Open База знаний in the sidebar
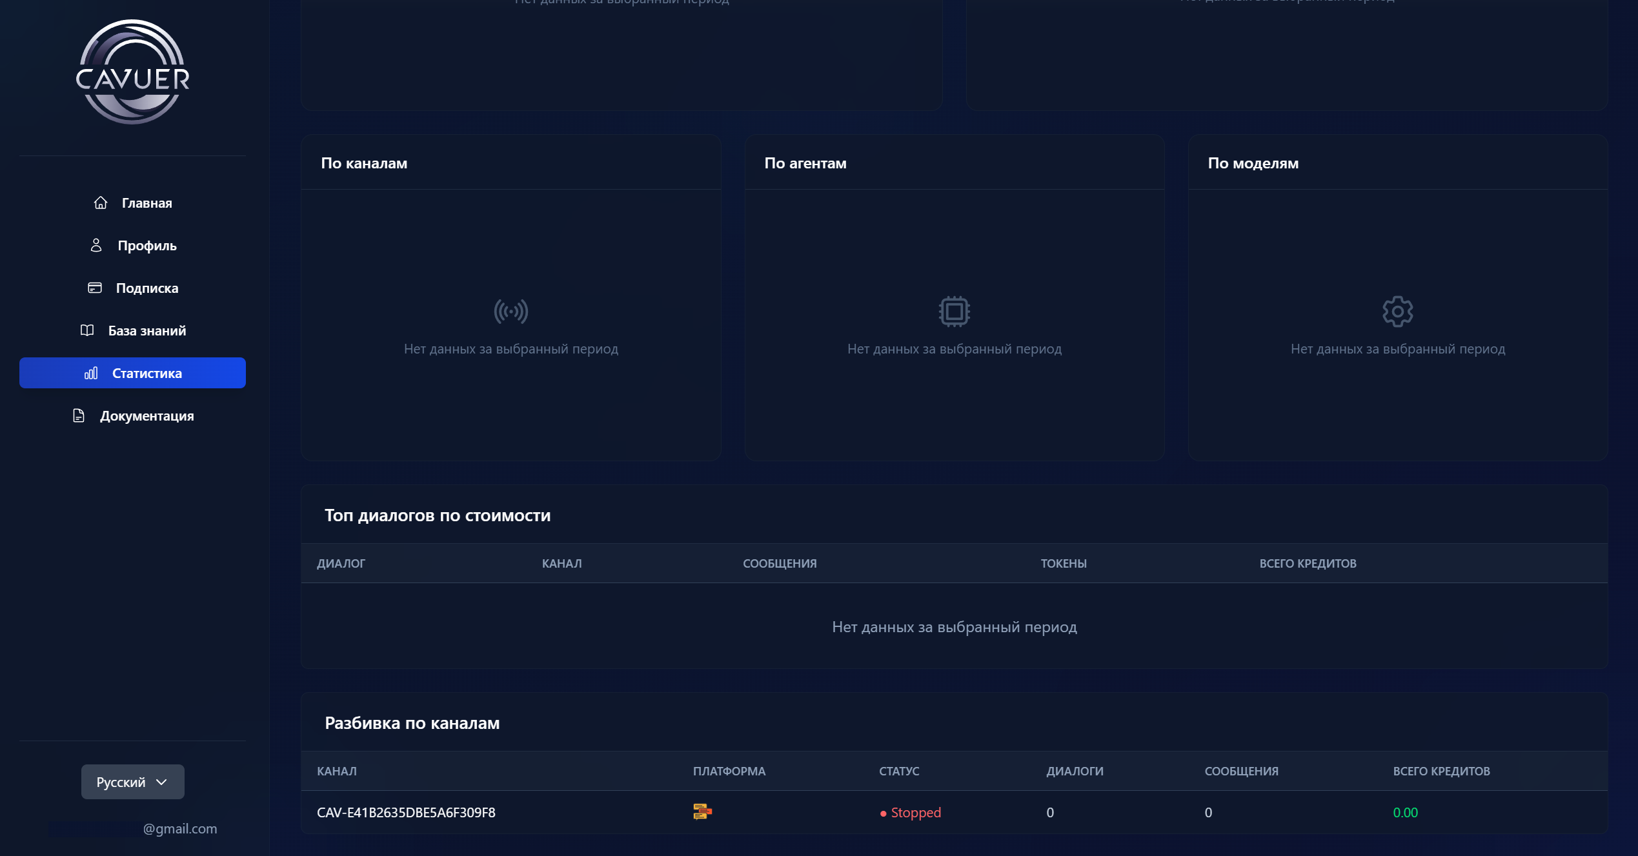Screen dimensions: 1638x856 click(147, 330)
